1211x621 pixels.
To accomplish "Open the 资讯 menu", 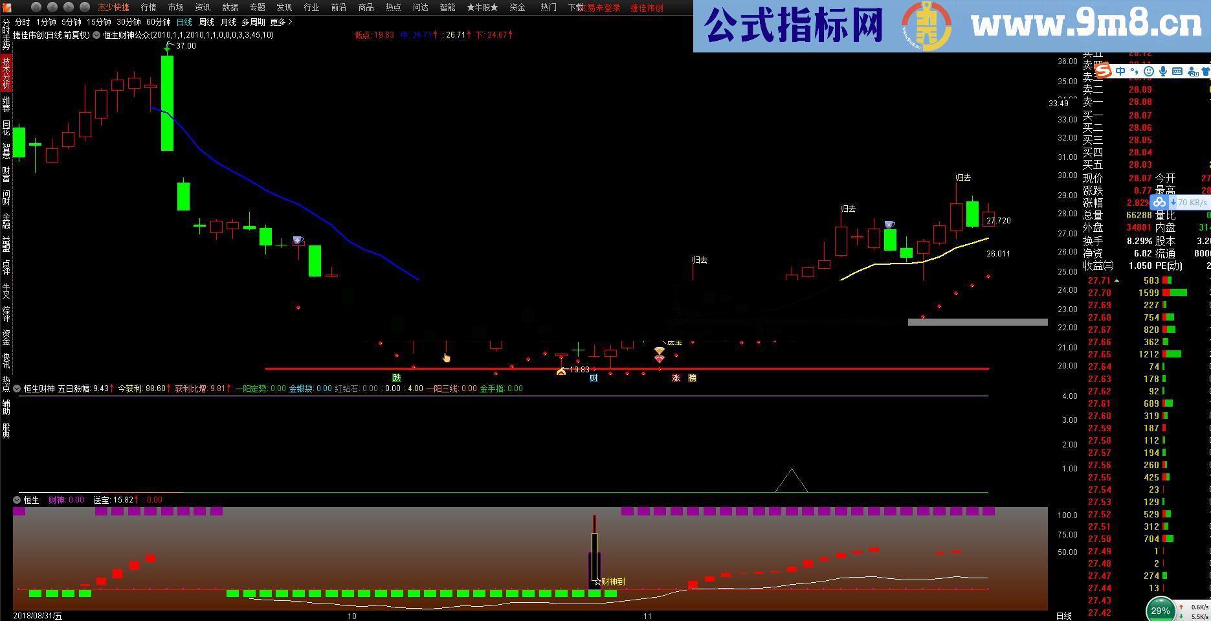I will coord(203,8).
